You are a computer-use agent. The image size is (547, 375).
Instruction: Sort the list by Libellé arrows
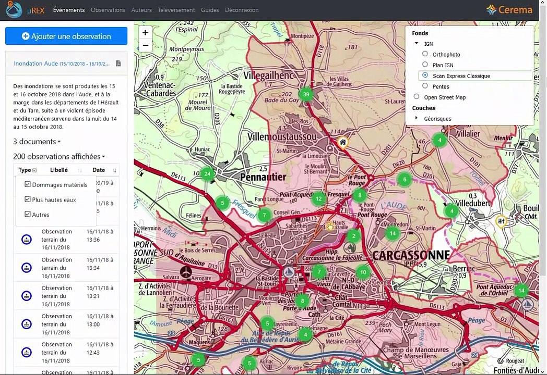click(x=80, y=170)
